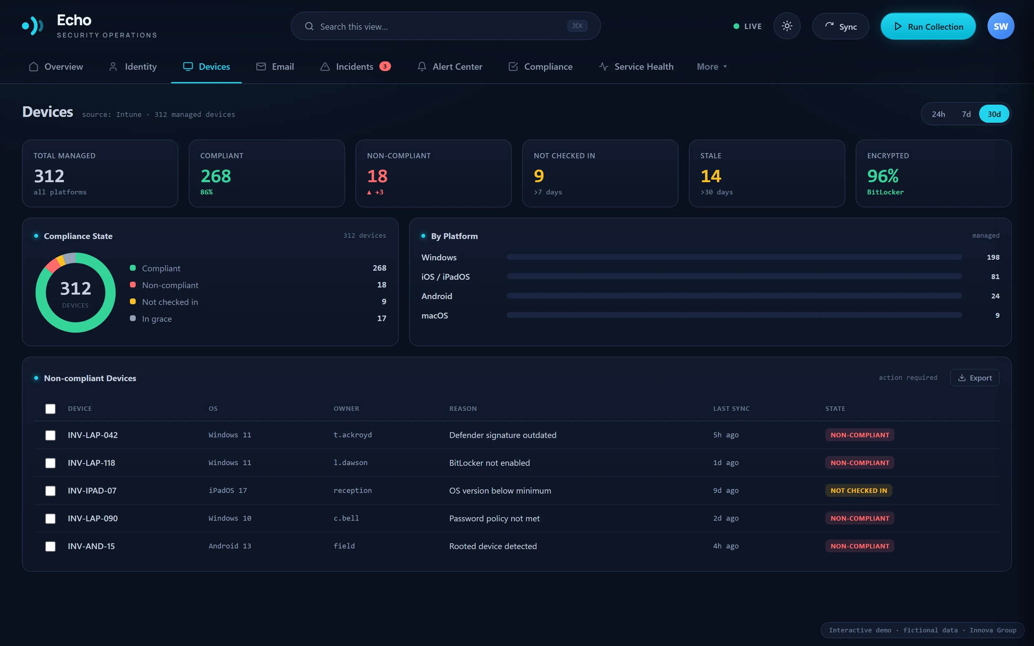Go to the Incidents tab
The width and height of the screenshot is (1034, 646).
tap(355, 67)
